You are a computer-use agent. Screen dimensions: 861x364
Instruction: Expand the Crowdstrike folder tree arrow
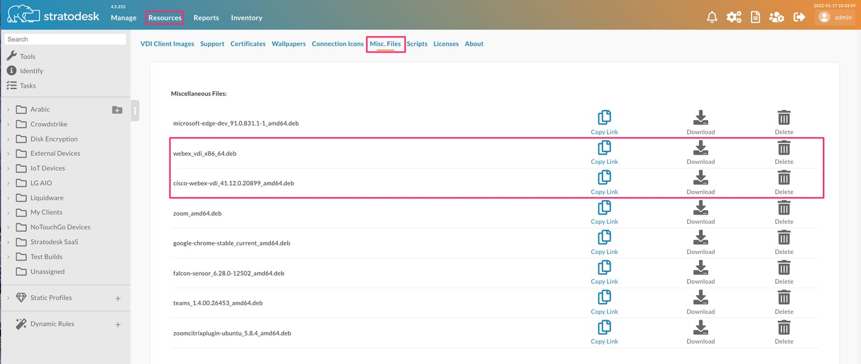click(8, 124)
